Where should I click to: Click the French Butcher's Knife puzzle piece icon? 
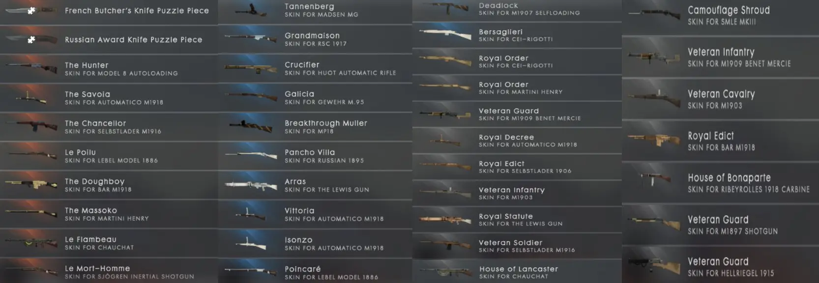(x=31, y=11)
